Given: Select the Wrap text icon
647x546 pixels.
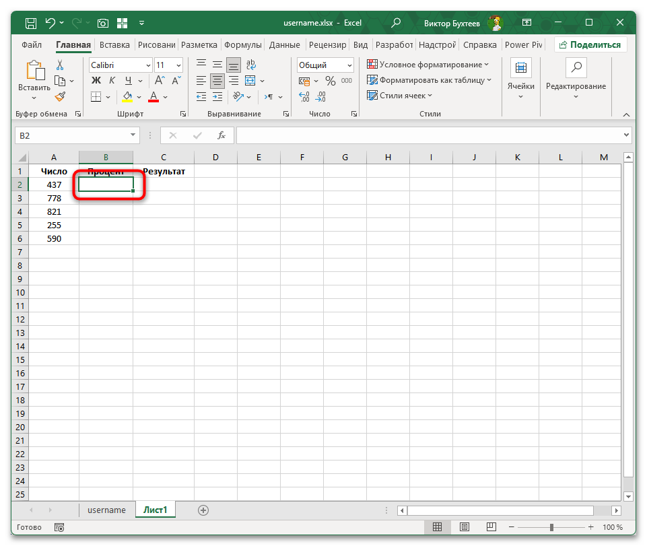Looking at the screenshot, I should point(250,64).
